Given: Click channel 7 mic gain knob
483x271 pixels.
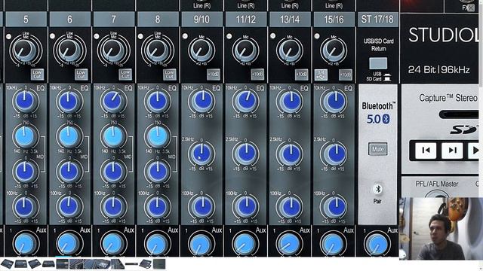Looking at the screenshot, I should tap(113, 50).
